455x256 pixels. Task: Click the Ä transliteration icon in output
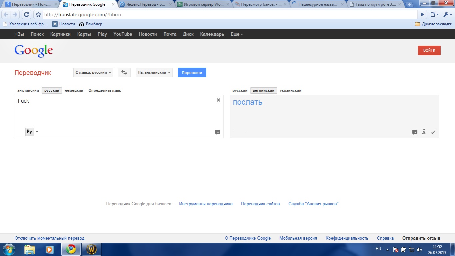[x=424, y=132]
